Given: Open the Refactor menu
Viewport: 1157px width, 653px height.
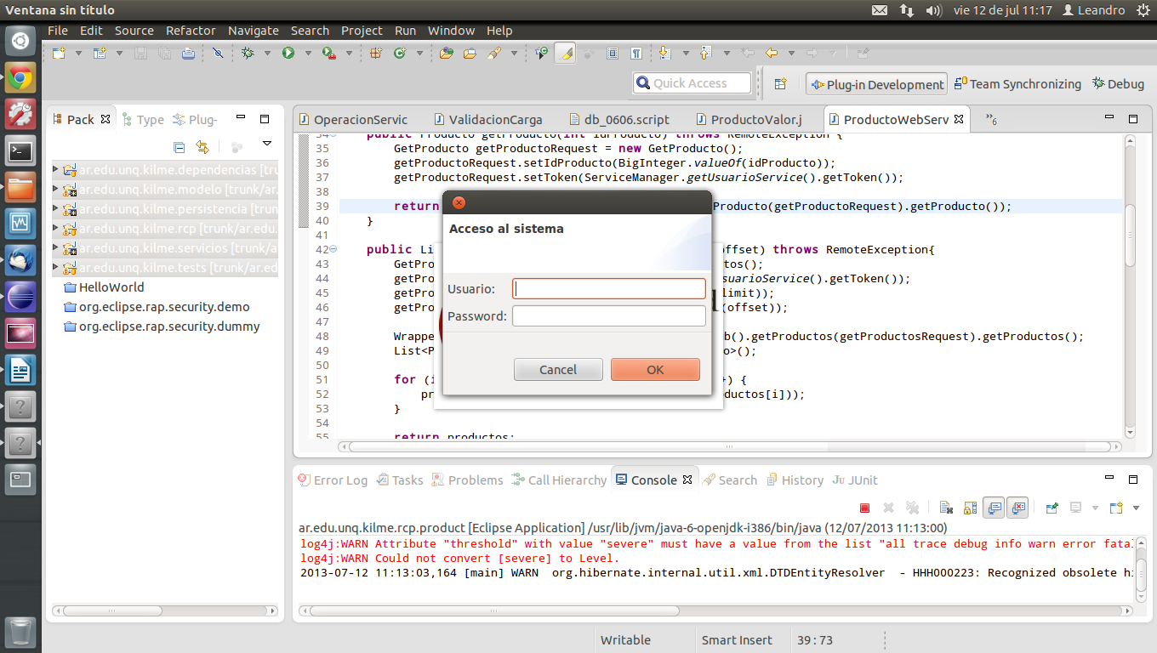Looking at the screenshot, I should tap(191, 30).
